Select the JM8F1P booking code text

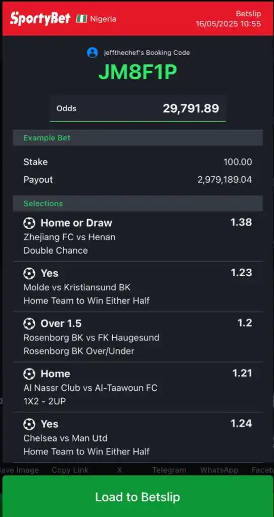(x=138, y=72)
